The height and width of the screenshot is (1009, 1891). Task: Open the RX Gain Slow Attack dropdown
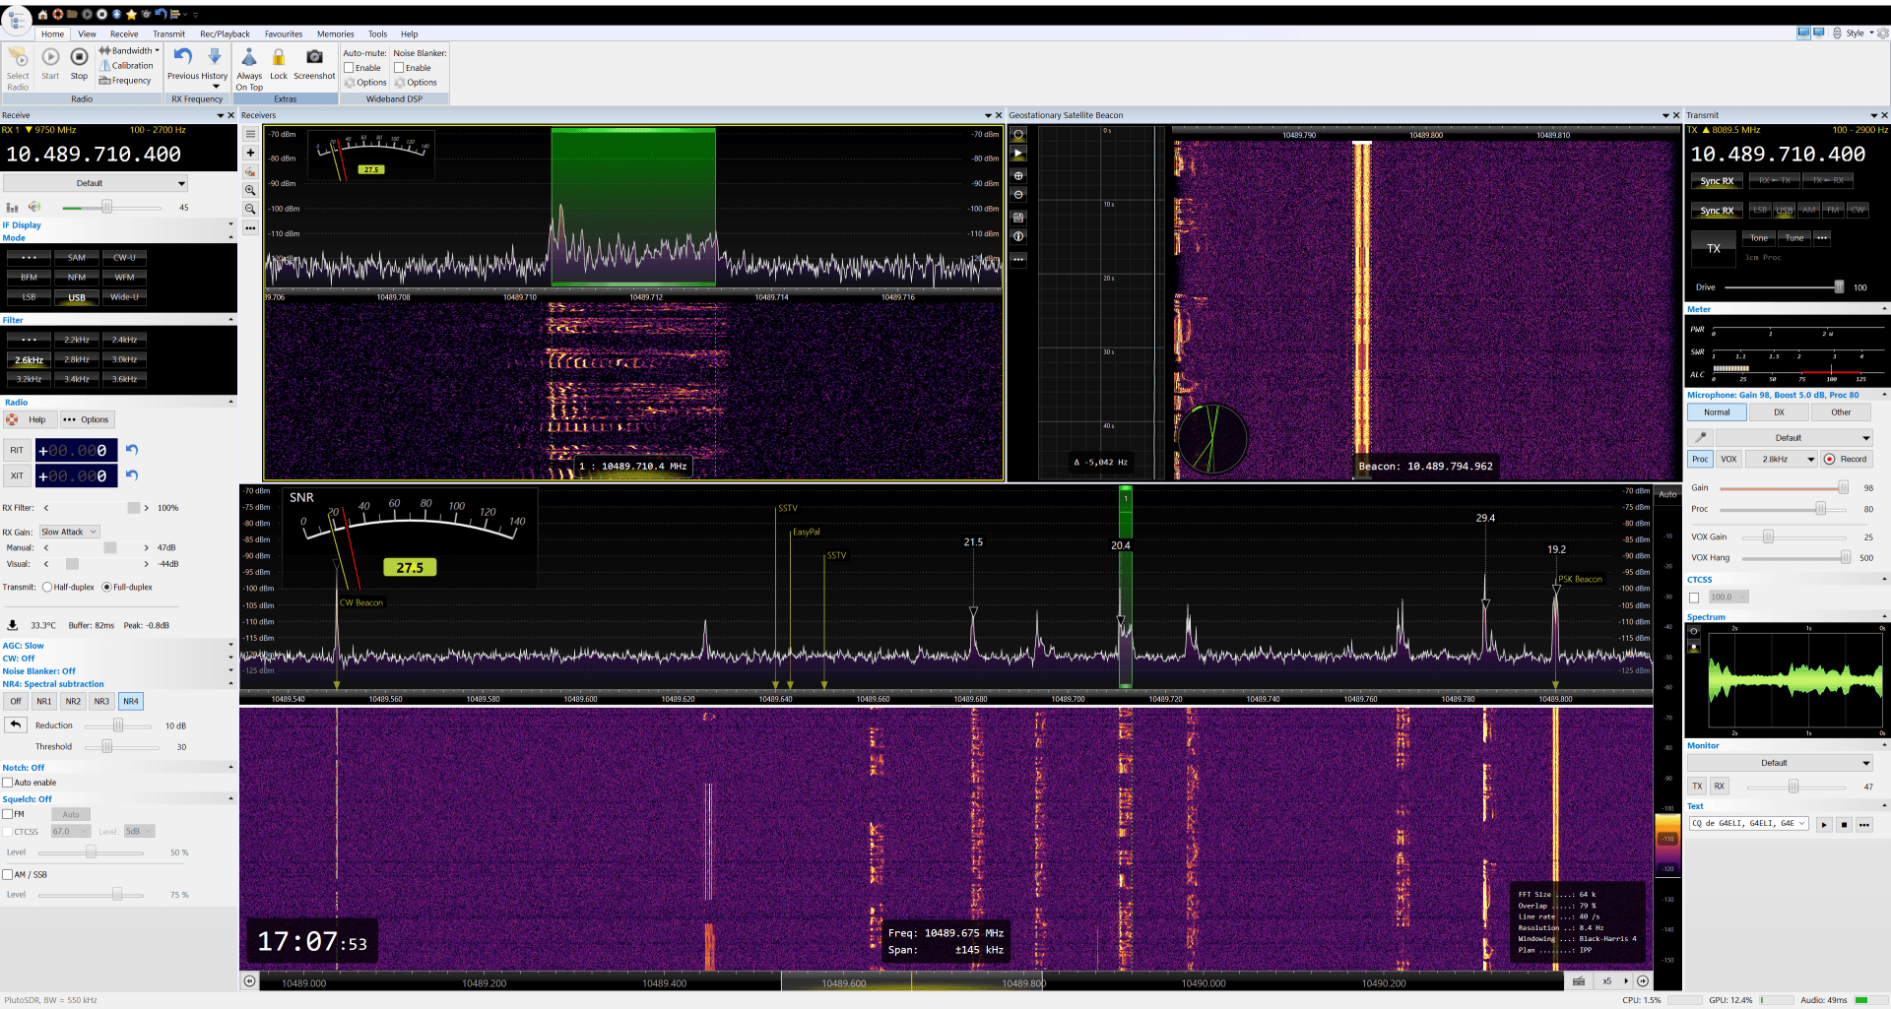(x=69, y=532)
